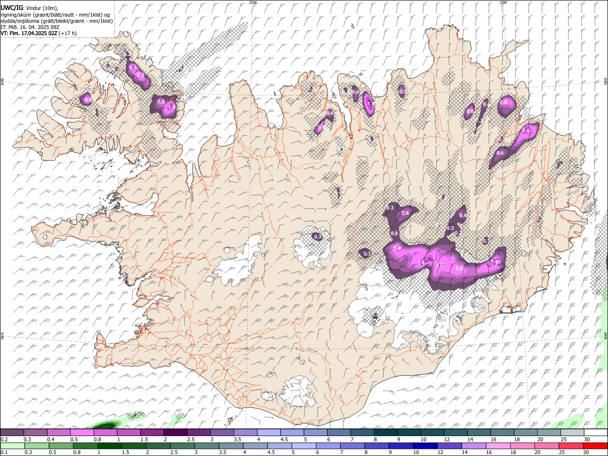This screenshot has height=456, width=608.
Task: Click the darkest purple 2–2.5 snow scale swatch
Action: click(175, 433)
